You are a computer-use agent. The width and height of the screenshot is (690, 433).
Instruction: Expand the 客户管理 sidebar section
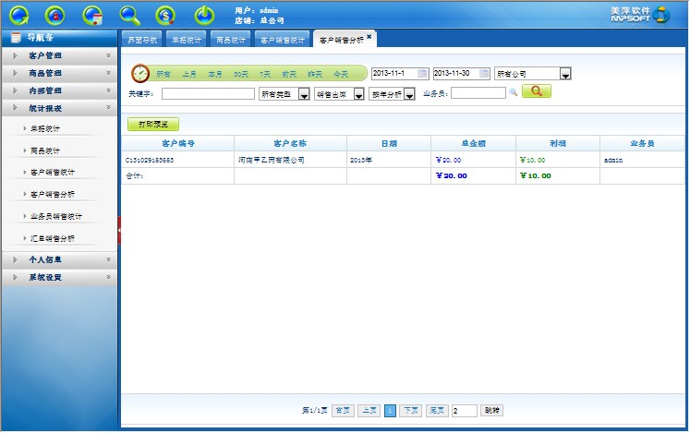tap(60, 56)
